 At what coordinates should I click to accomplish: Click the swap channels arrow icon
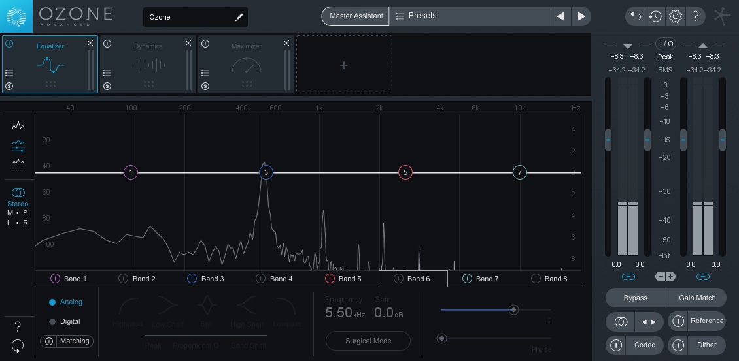649,322
